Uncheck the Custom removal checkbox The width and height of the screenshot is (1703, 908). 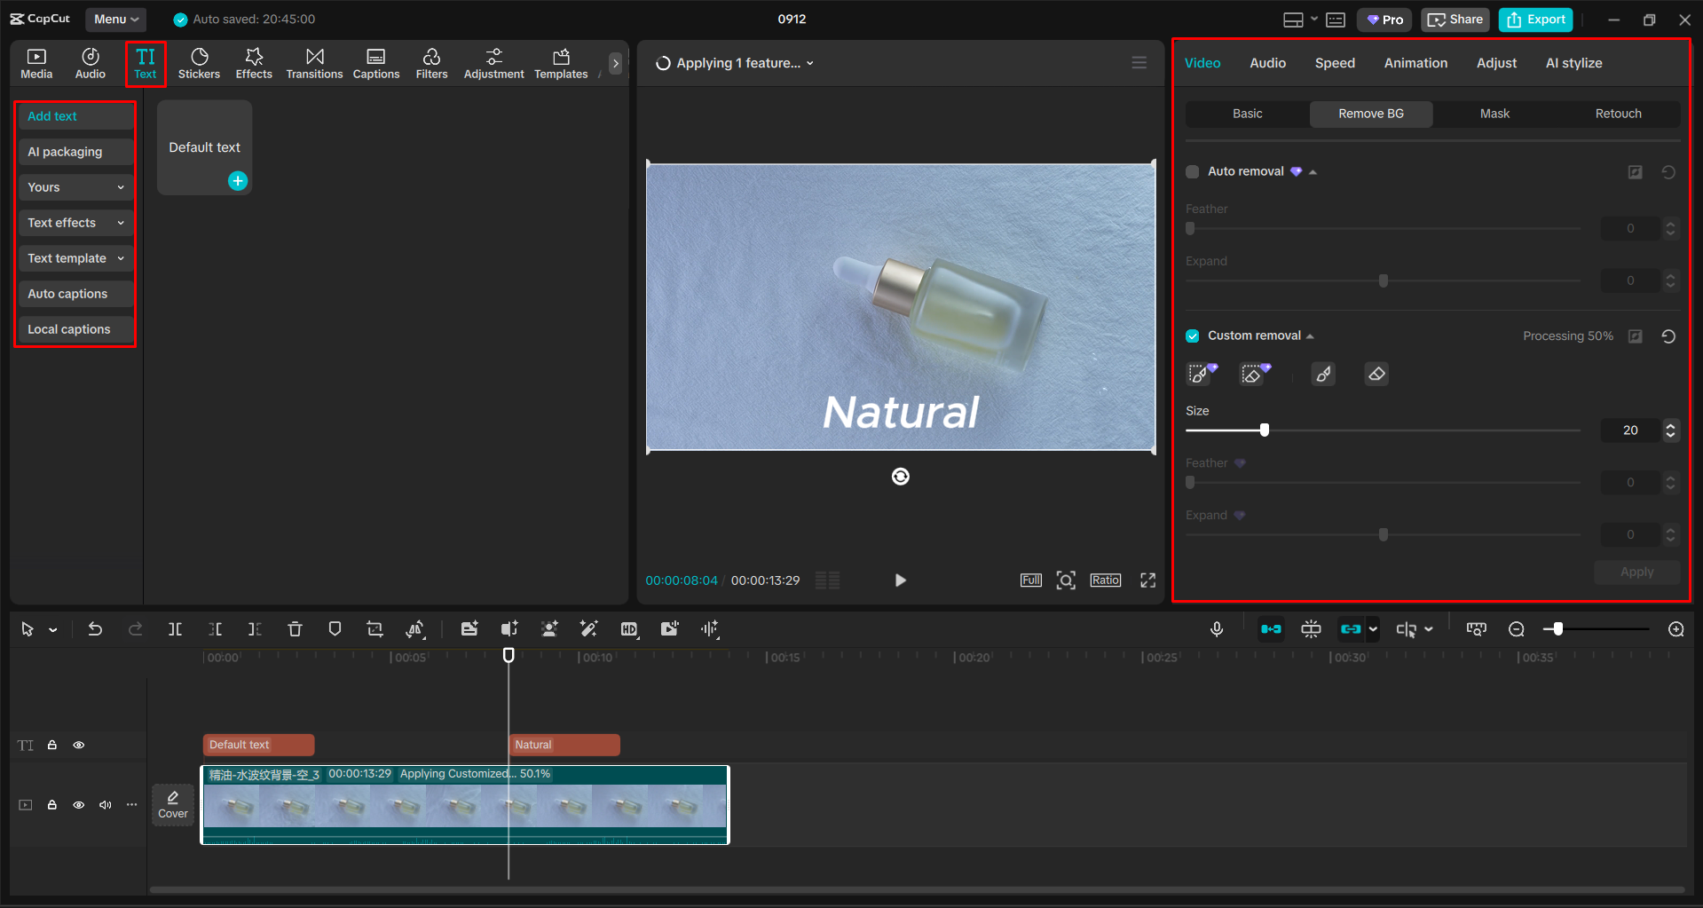[x=1192, y=336]
